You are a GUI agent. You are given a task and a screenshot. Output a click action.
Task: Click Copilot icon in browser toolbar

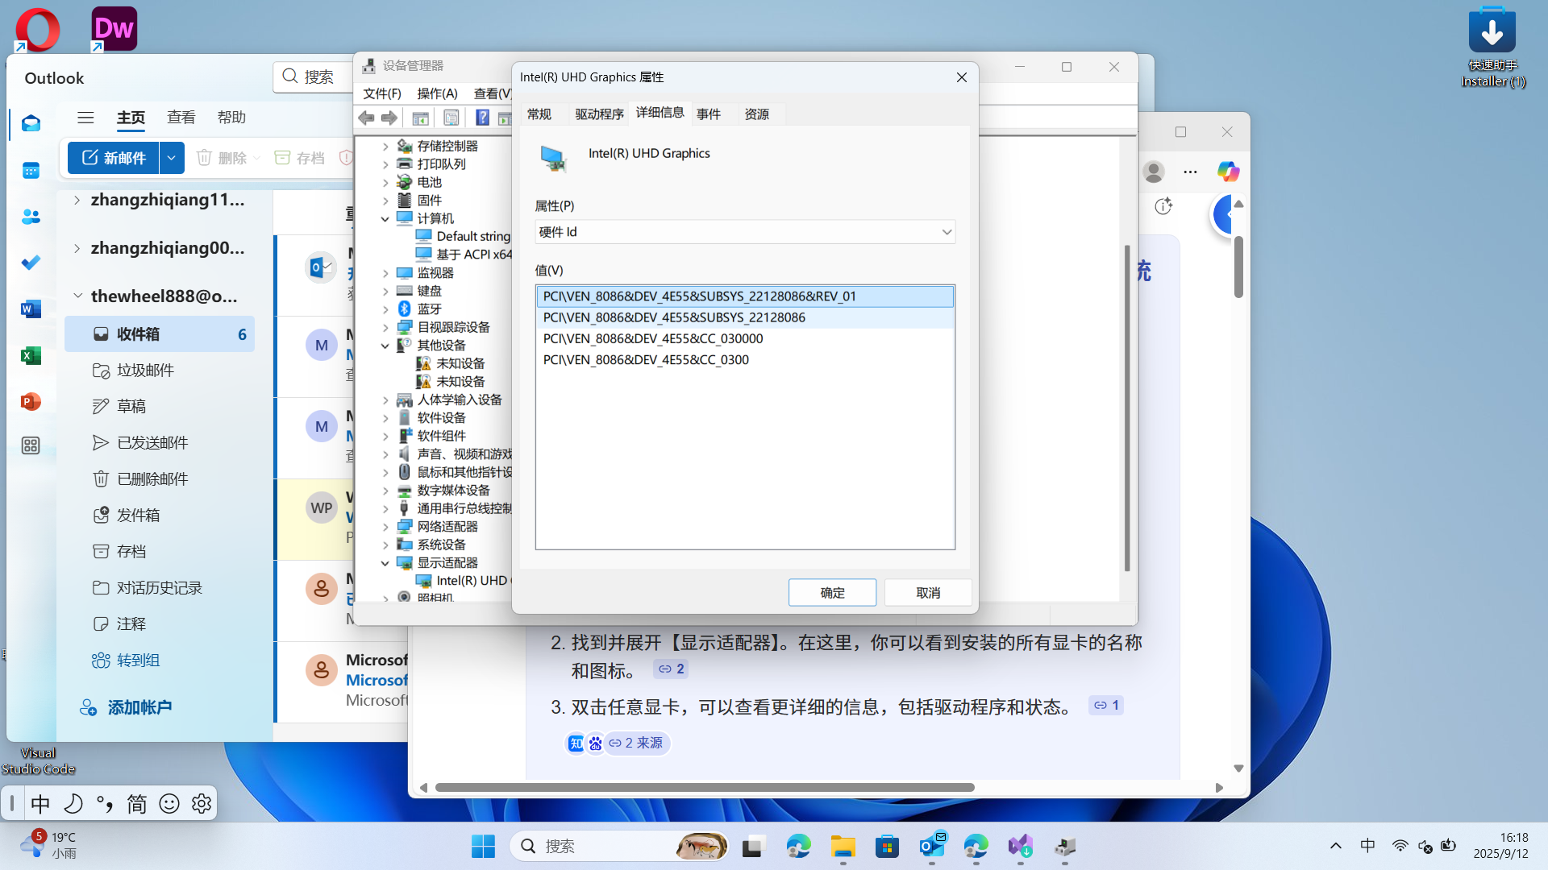[x=1228, y=172]
